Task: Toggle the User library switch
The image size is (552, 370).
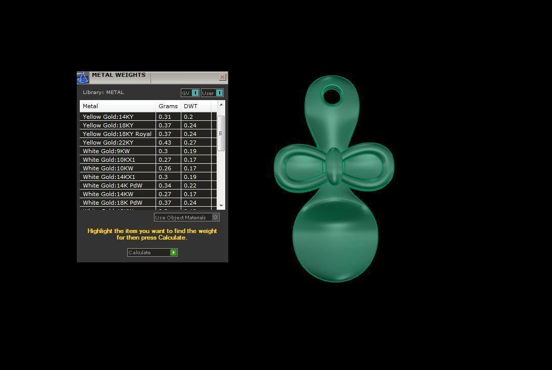Action: click(x=212, y=93)
